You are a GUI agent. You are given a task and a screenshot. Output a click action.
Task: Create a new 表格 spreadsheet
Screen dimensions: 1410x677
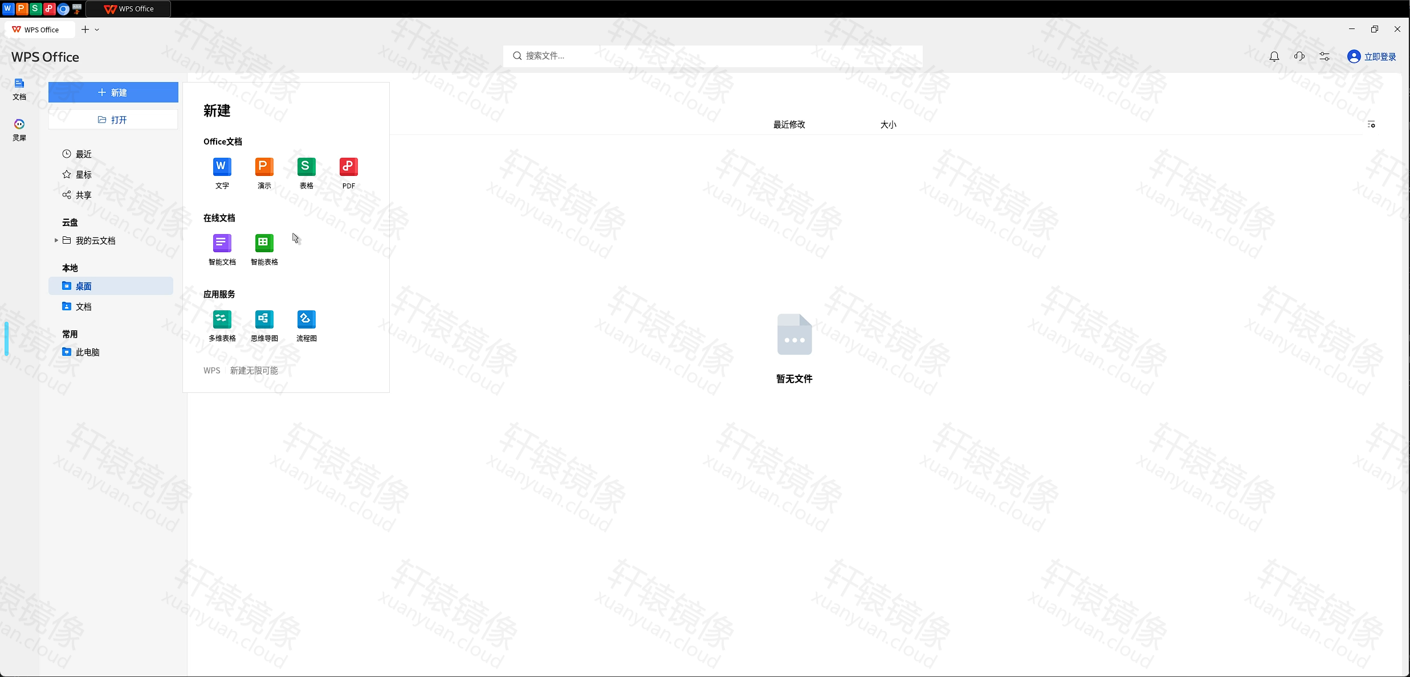(306, 173)
